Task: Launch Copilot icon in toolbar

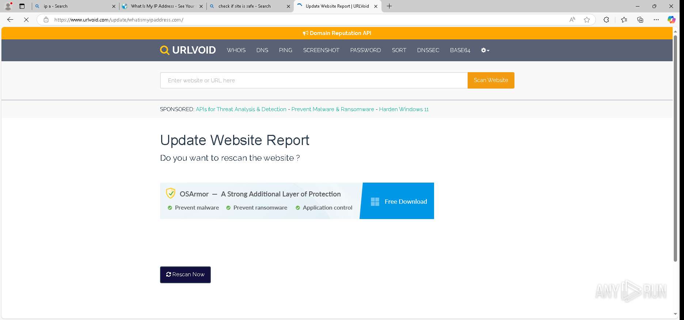Action: pos(672,20)
